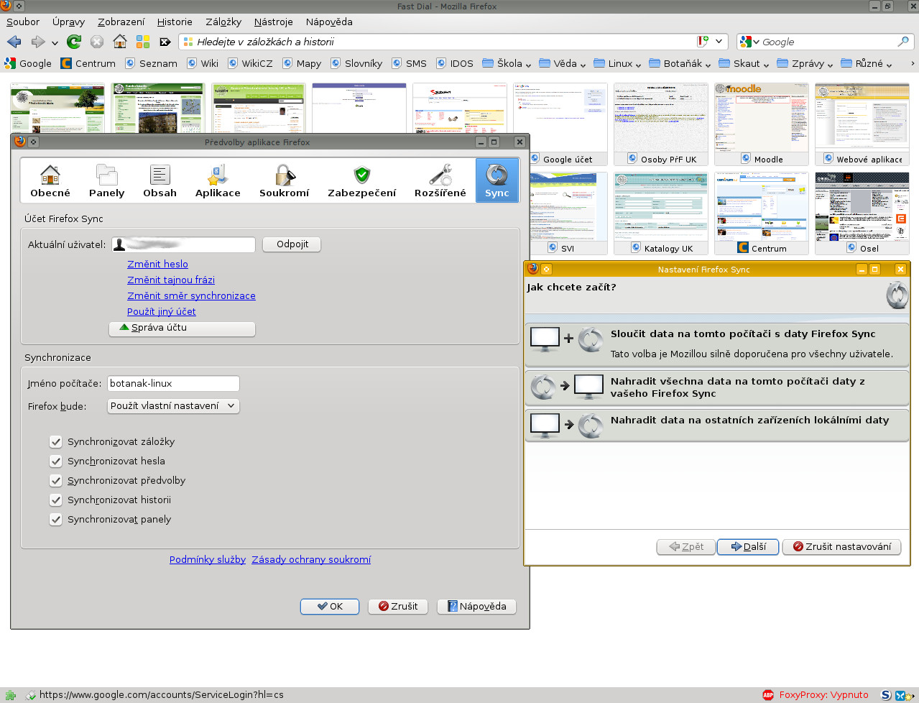Collapse the Správa účtu expander

182,328
